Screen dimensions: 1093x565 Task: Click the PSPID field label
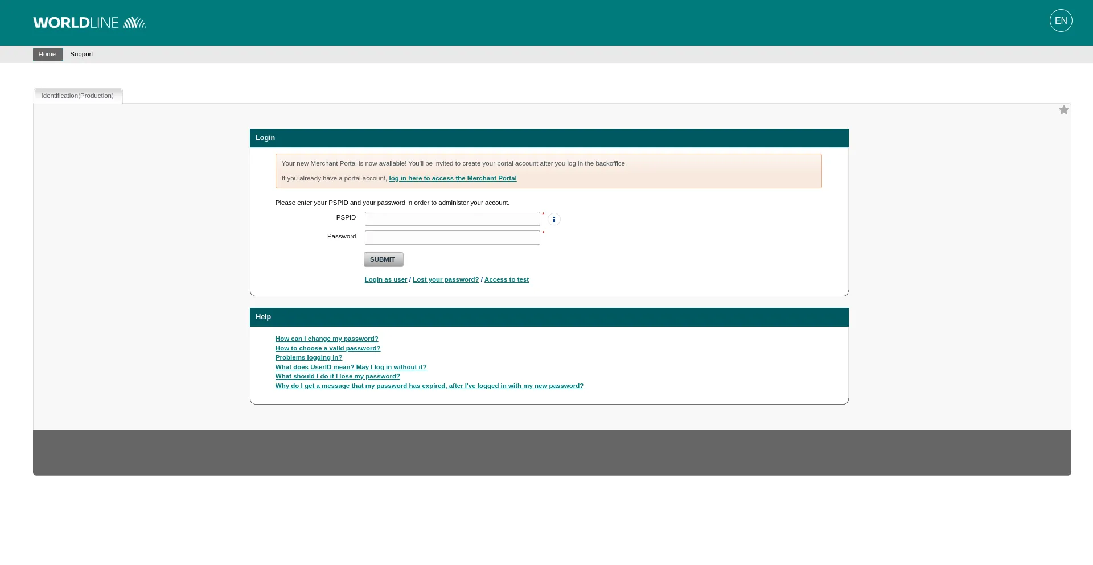346,217
